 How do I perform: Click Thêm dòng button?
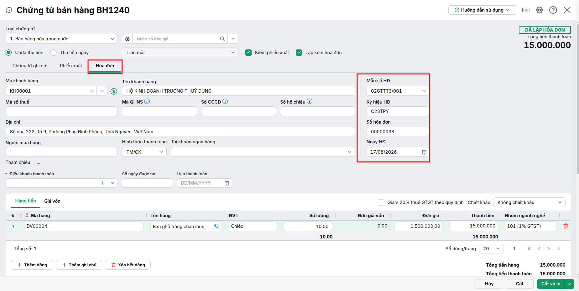click(32, 265)
